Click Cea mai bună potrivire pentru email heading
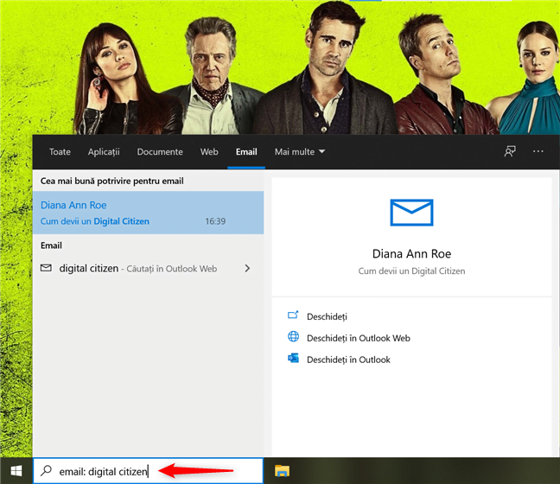Screen dimensions: 560x484 coord(111,181)
